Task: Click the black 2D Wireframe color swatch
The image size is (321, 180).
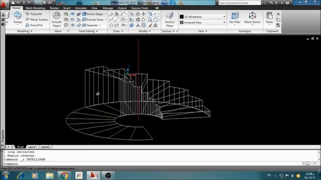Action: click(x=182, y=16)
